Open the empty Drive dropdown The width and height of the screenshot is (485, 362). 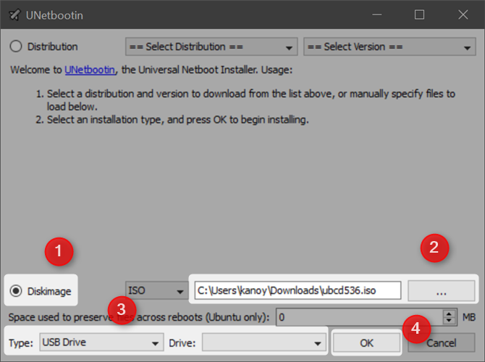coord(264,342)
